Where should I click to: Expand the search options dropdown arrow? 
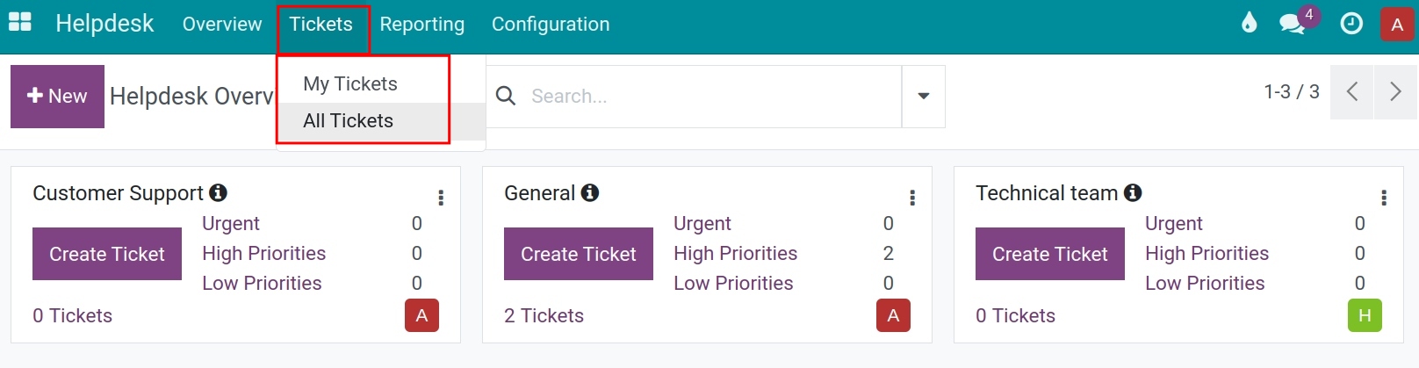point(924,96)
